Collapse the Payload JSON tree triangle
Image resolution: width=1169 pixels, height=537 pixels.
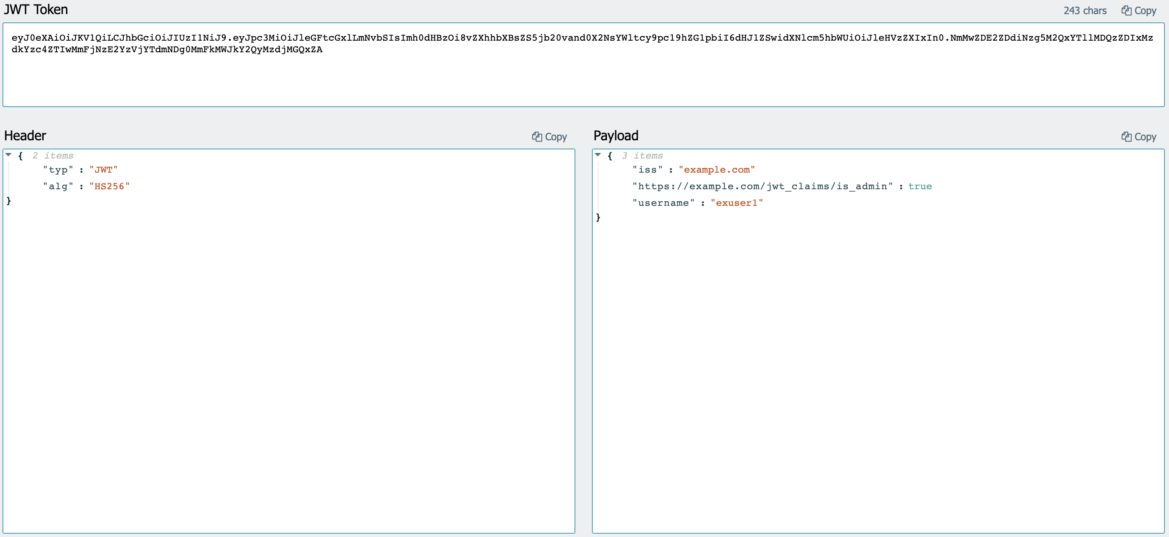pos(598,155)
